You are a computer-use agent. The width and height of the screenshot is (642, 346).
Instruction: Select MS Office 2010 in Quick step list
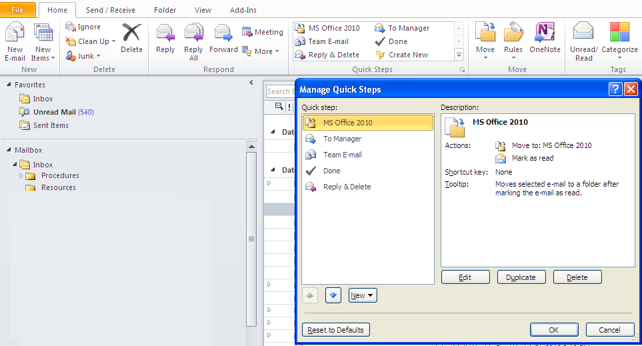368,123
